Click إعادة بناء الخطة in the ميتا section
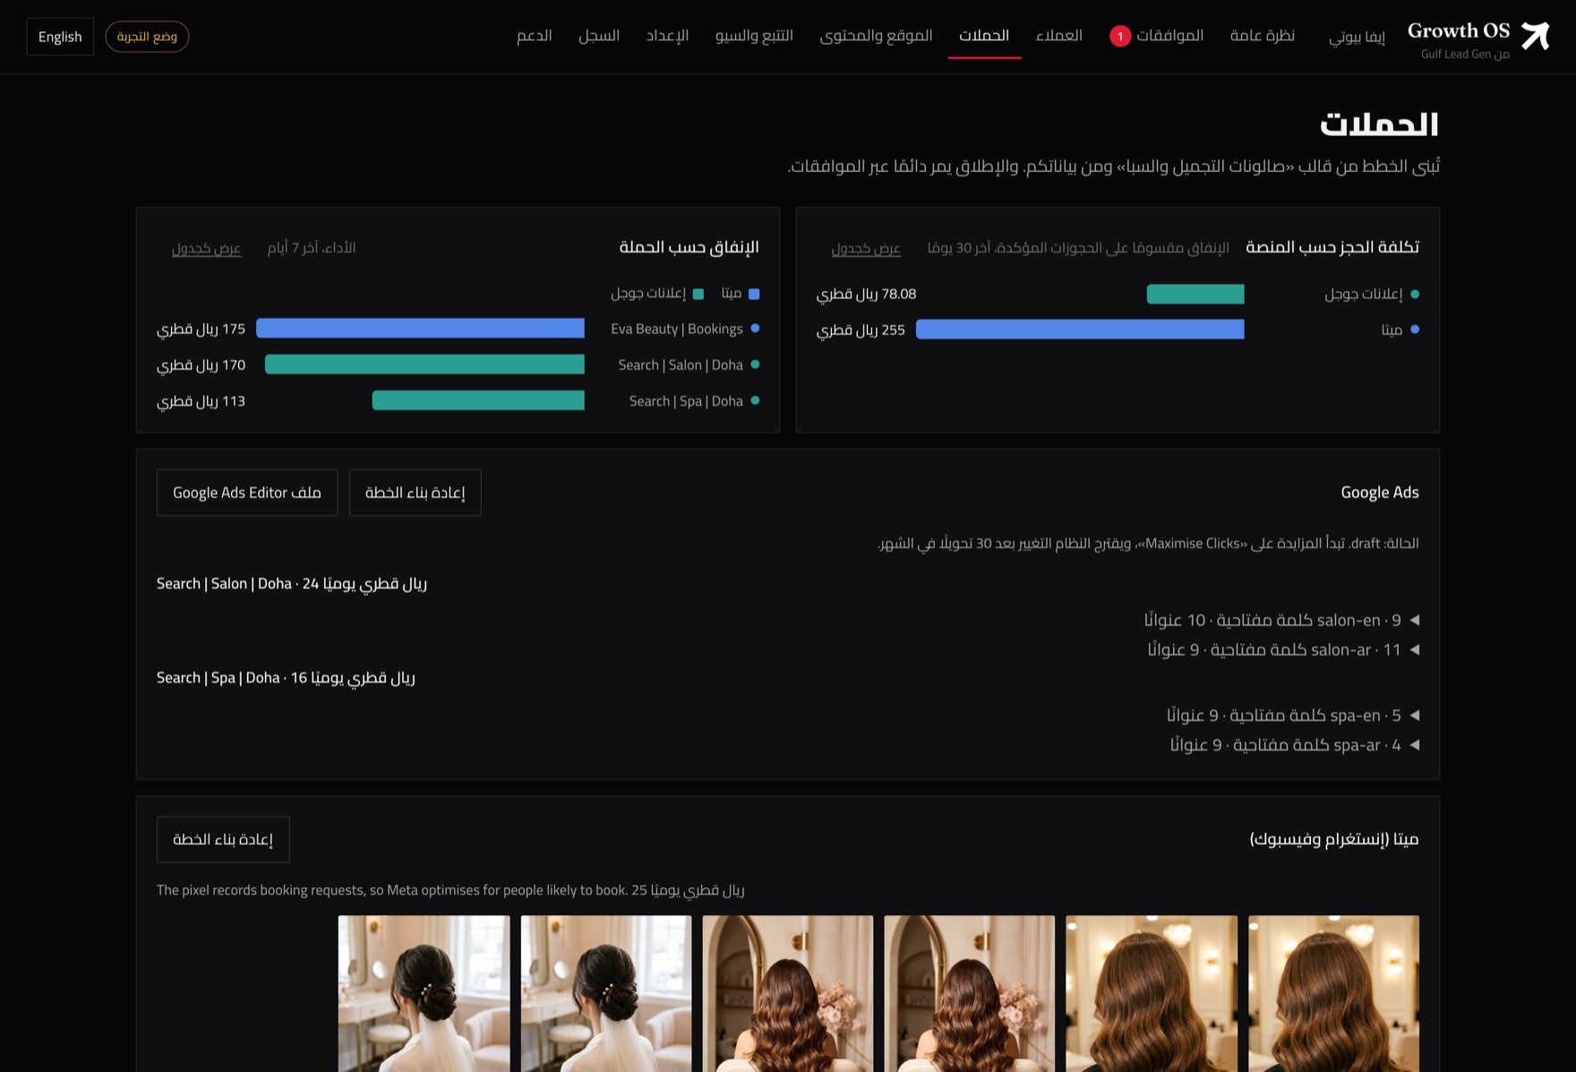 pos(223,839)
